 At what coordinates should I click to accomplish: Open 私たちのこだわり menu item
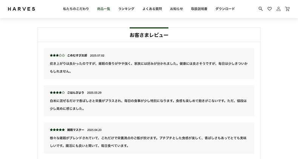(x=76, y=9)
